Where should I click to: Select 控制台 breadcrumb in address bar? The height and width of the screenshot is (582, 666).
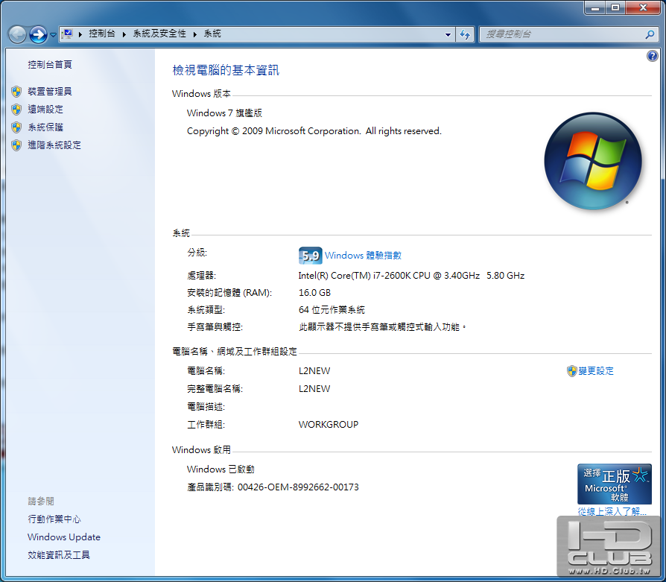102,34
